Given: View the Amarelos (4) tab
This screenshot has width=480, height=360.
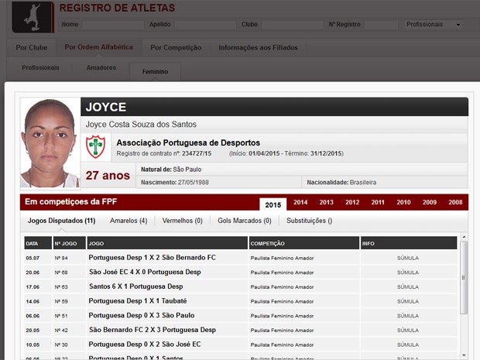Looking at the screenshot, I should coord(129,221).
